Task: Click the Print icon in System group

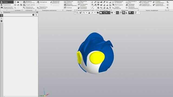Action: 15,5
